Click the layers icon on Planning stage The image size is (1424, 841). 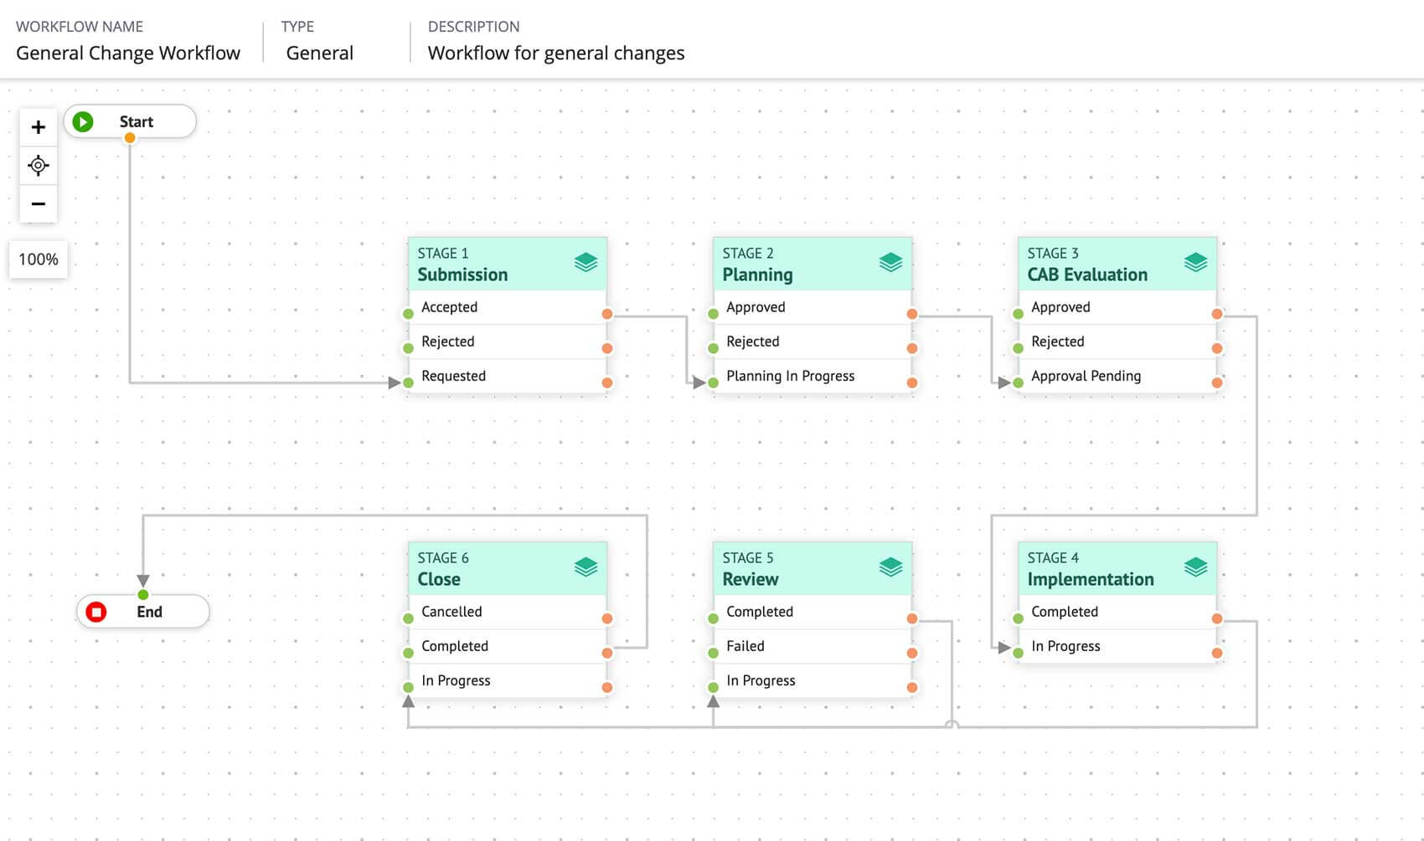click(890, 261)
